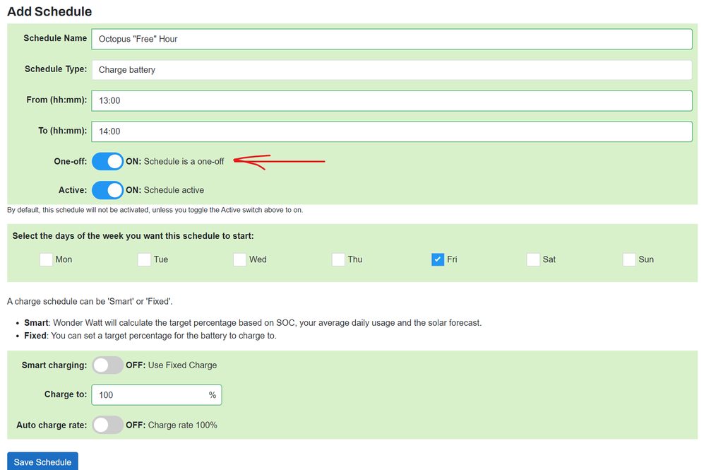
Task: Click the Schedule Name text field
Action: 391,39
